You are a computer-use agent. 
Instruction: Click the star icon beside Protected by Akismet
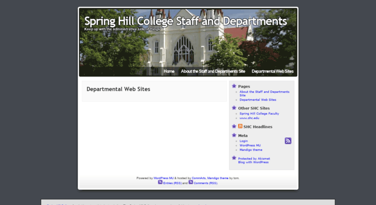click(234, 158)
